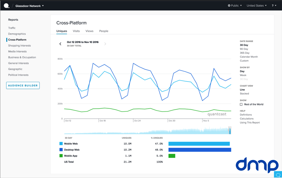Open the Definitions help link
The width and height of the screenshot is (282, 178).
(246, 115)
